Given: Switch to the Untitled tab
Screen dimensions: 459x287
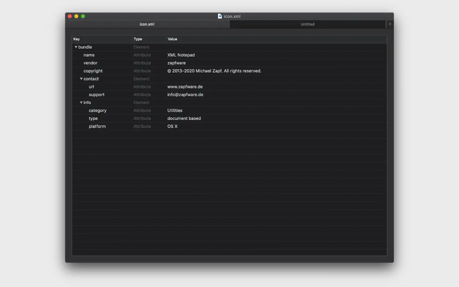Looking at the screenshot, I should point(307,24).
